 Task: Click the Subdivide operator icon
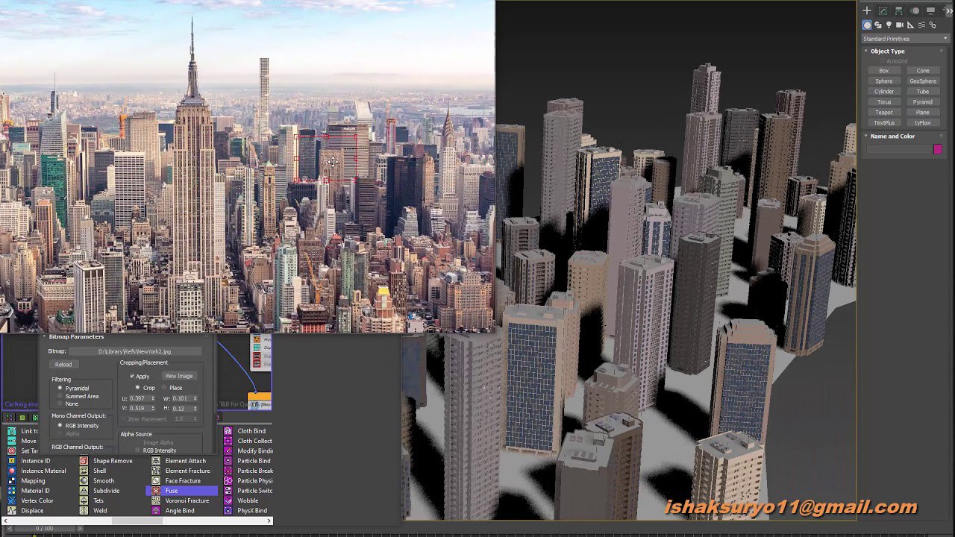click(x=84, y=491)
